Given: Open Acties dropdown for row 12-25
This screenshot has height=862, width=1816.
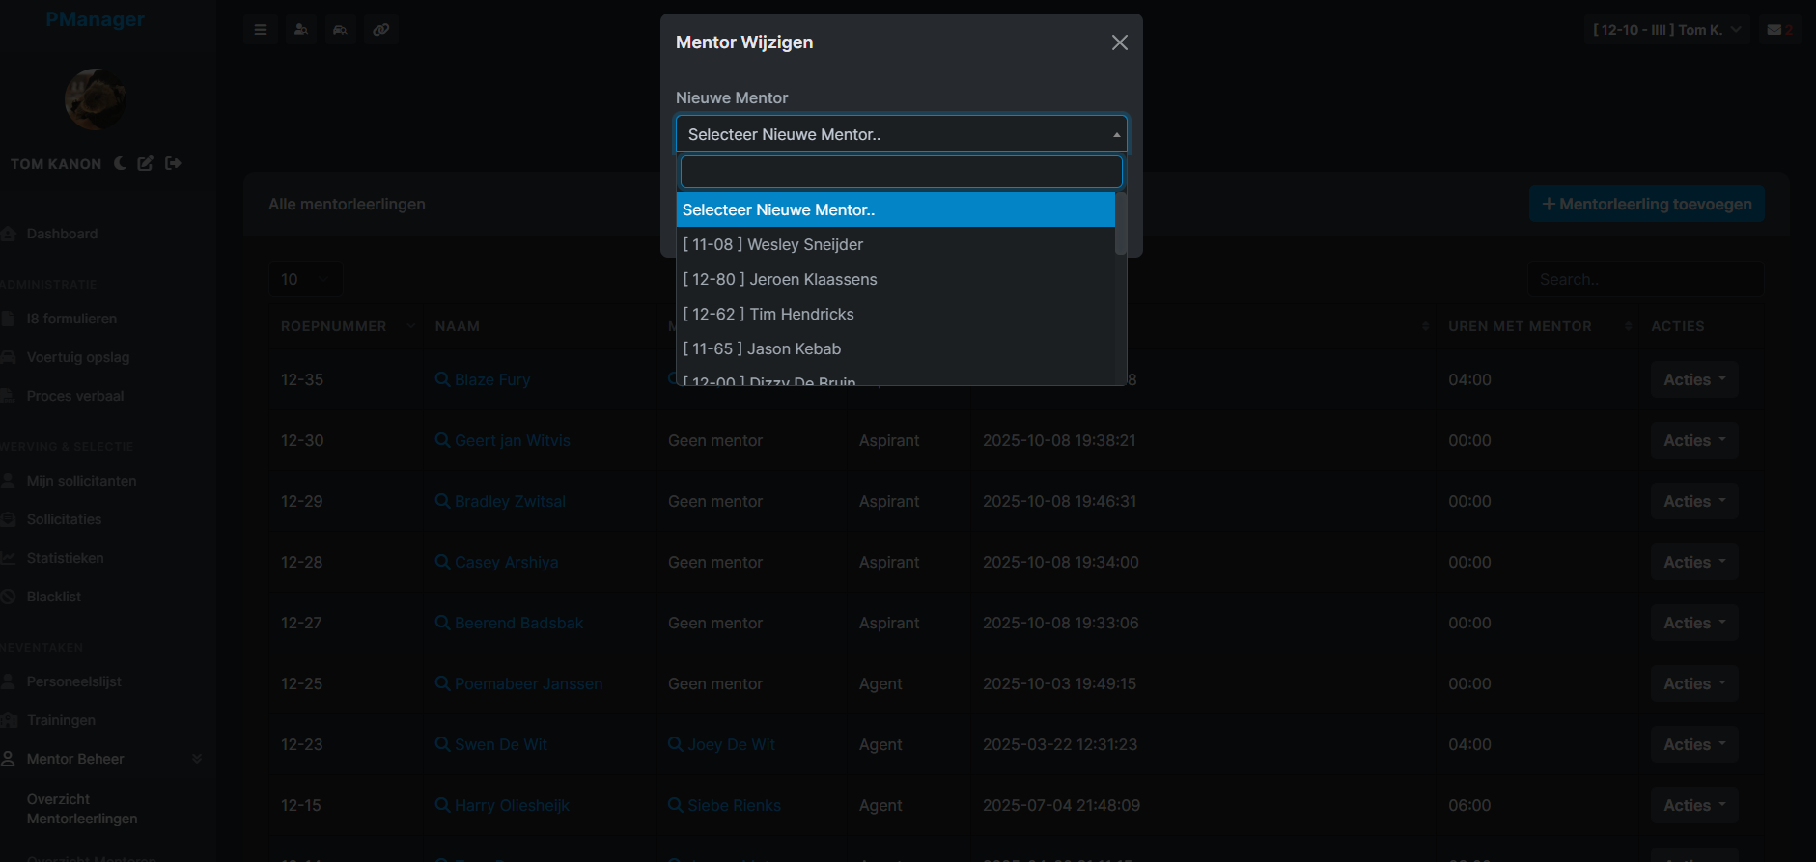Looking at the screenshot, I should [1694, 683].
